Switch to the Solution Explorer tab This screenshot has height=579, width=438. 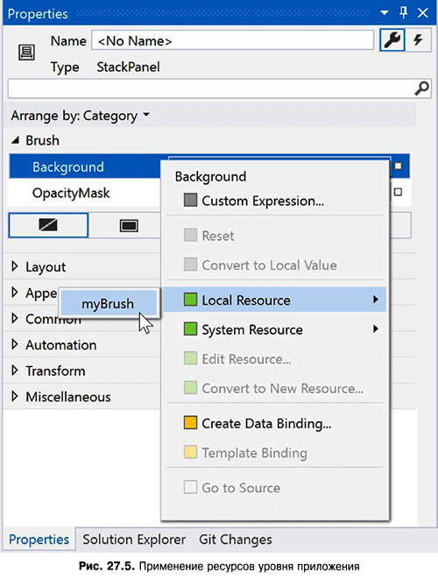(134, 540)
